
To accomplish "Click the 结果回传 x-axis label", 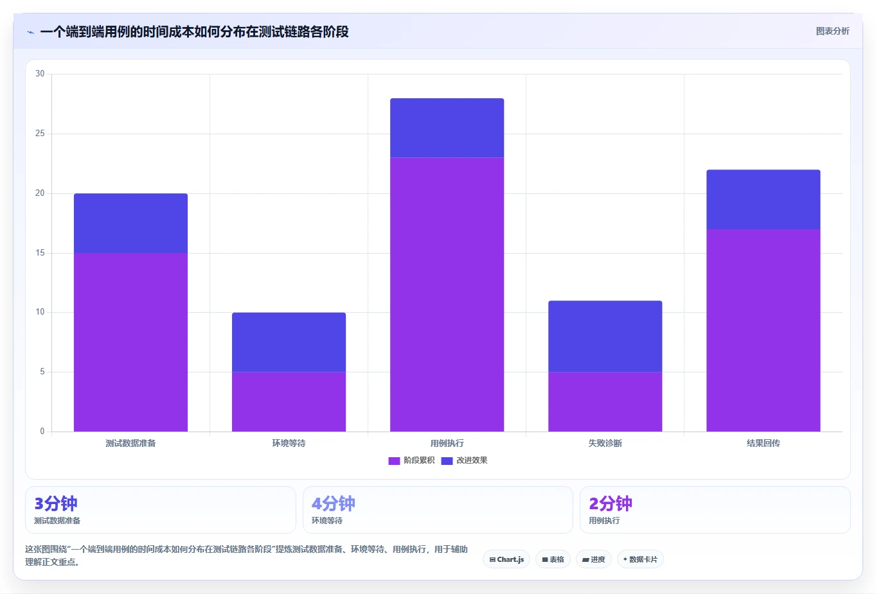I will click(763, 443).
